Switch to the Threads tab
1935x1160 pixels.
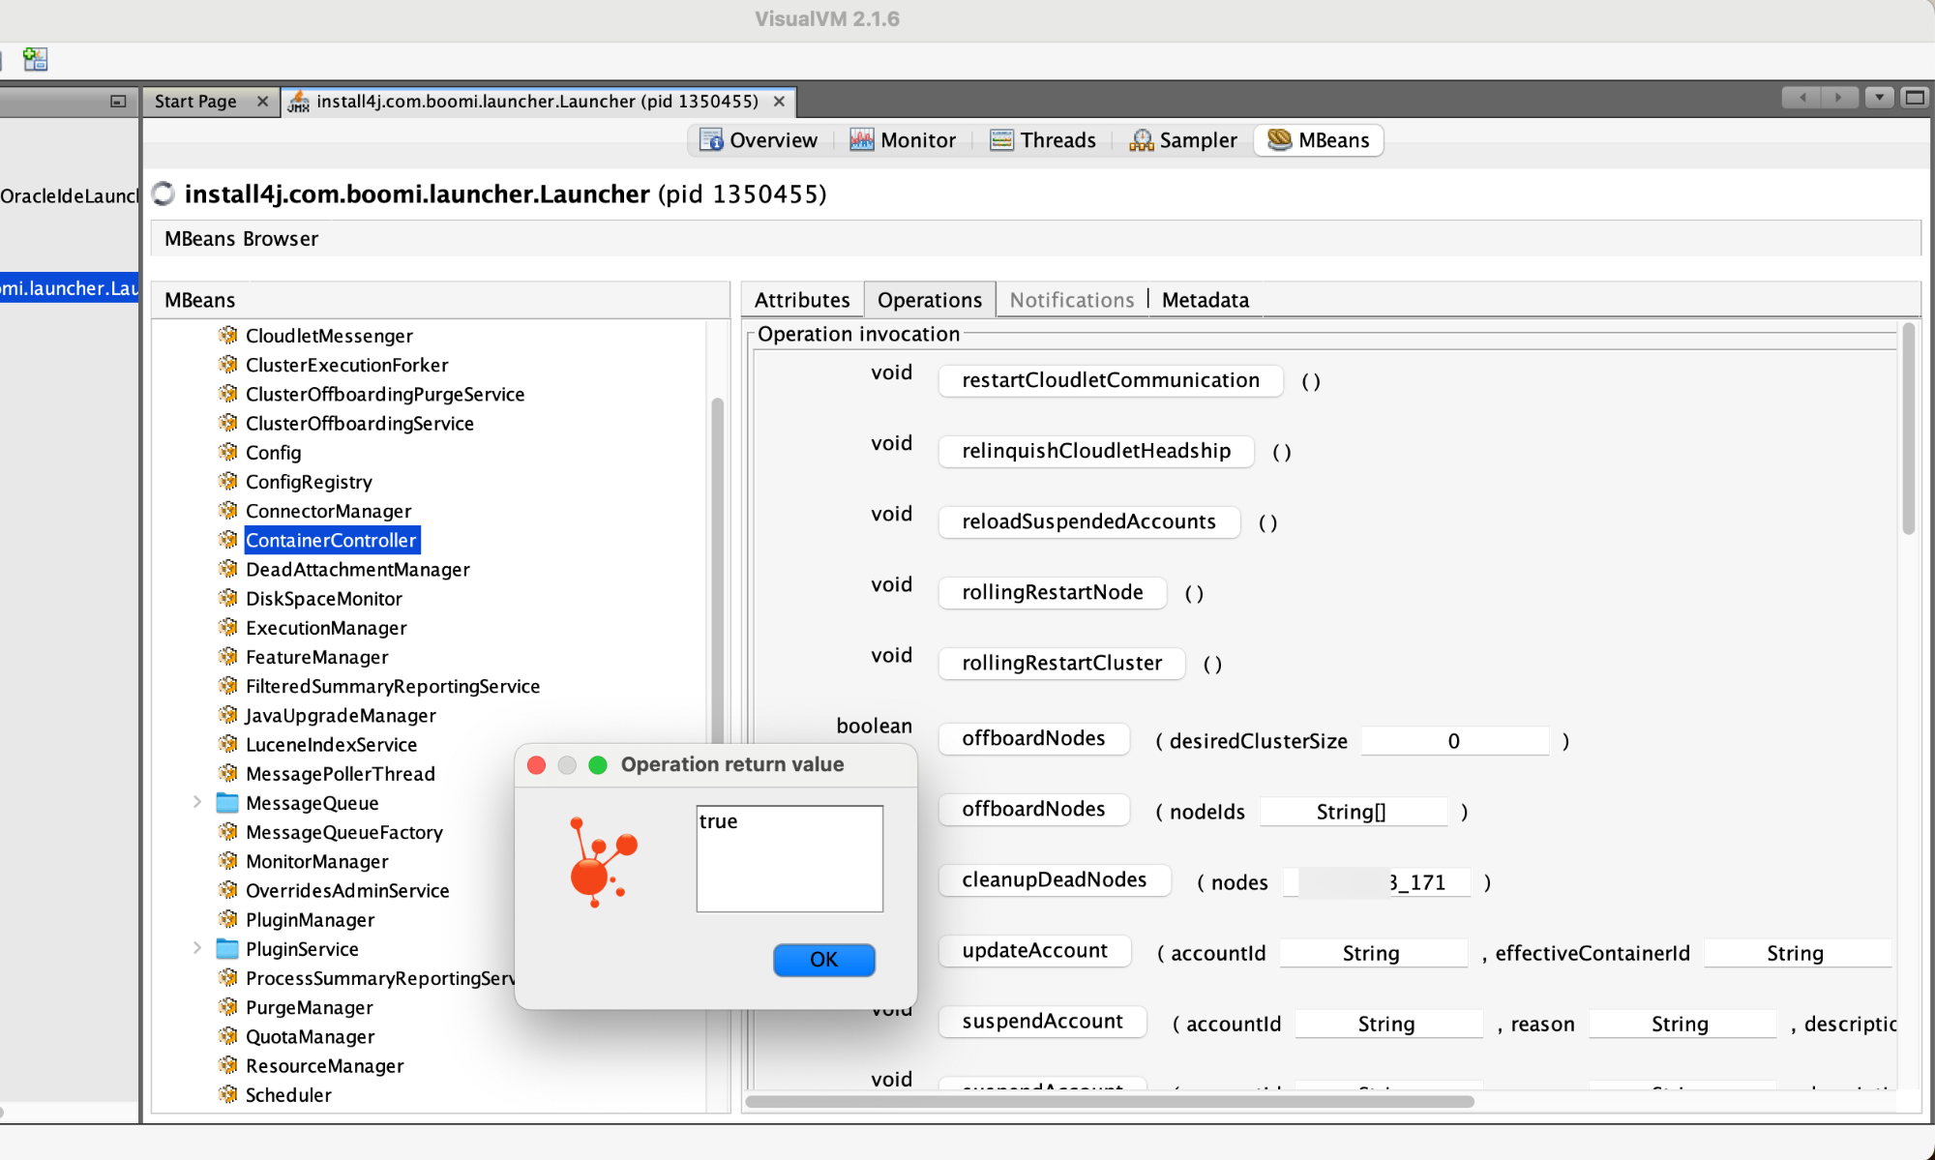1043,140
